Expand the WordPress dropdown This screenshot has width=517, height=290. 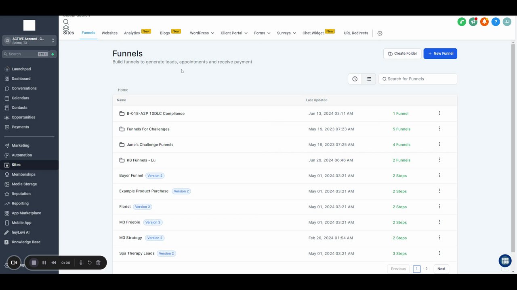click(202, 33)
